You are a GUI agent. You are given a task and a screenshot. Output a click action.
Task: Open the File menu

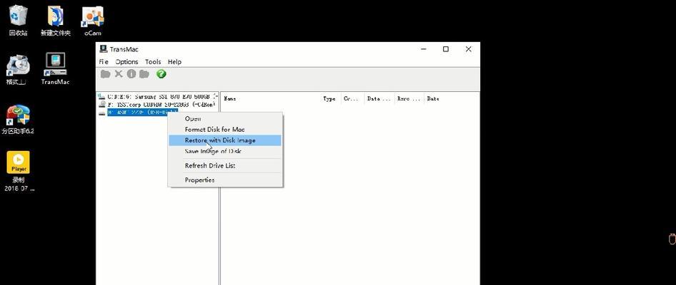(104, 62)
